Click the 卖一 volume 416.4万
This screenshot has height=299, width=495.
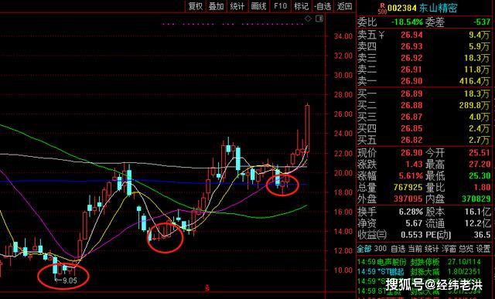(475, 81)
